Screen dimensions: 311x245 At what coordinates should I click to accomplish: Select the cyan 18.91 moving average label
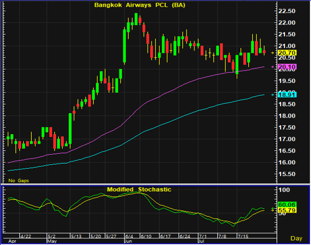(287, 95)
